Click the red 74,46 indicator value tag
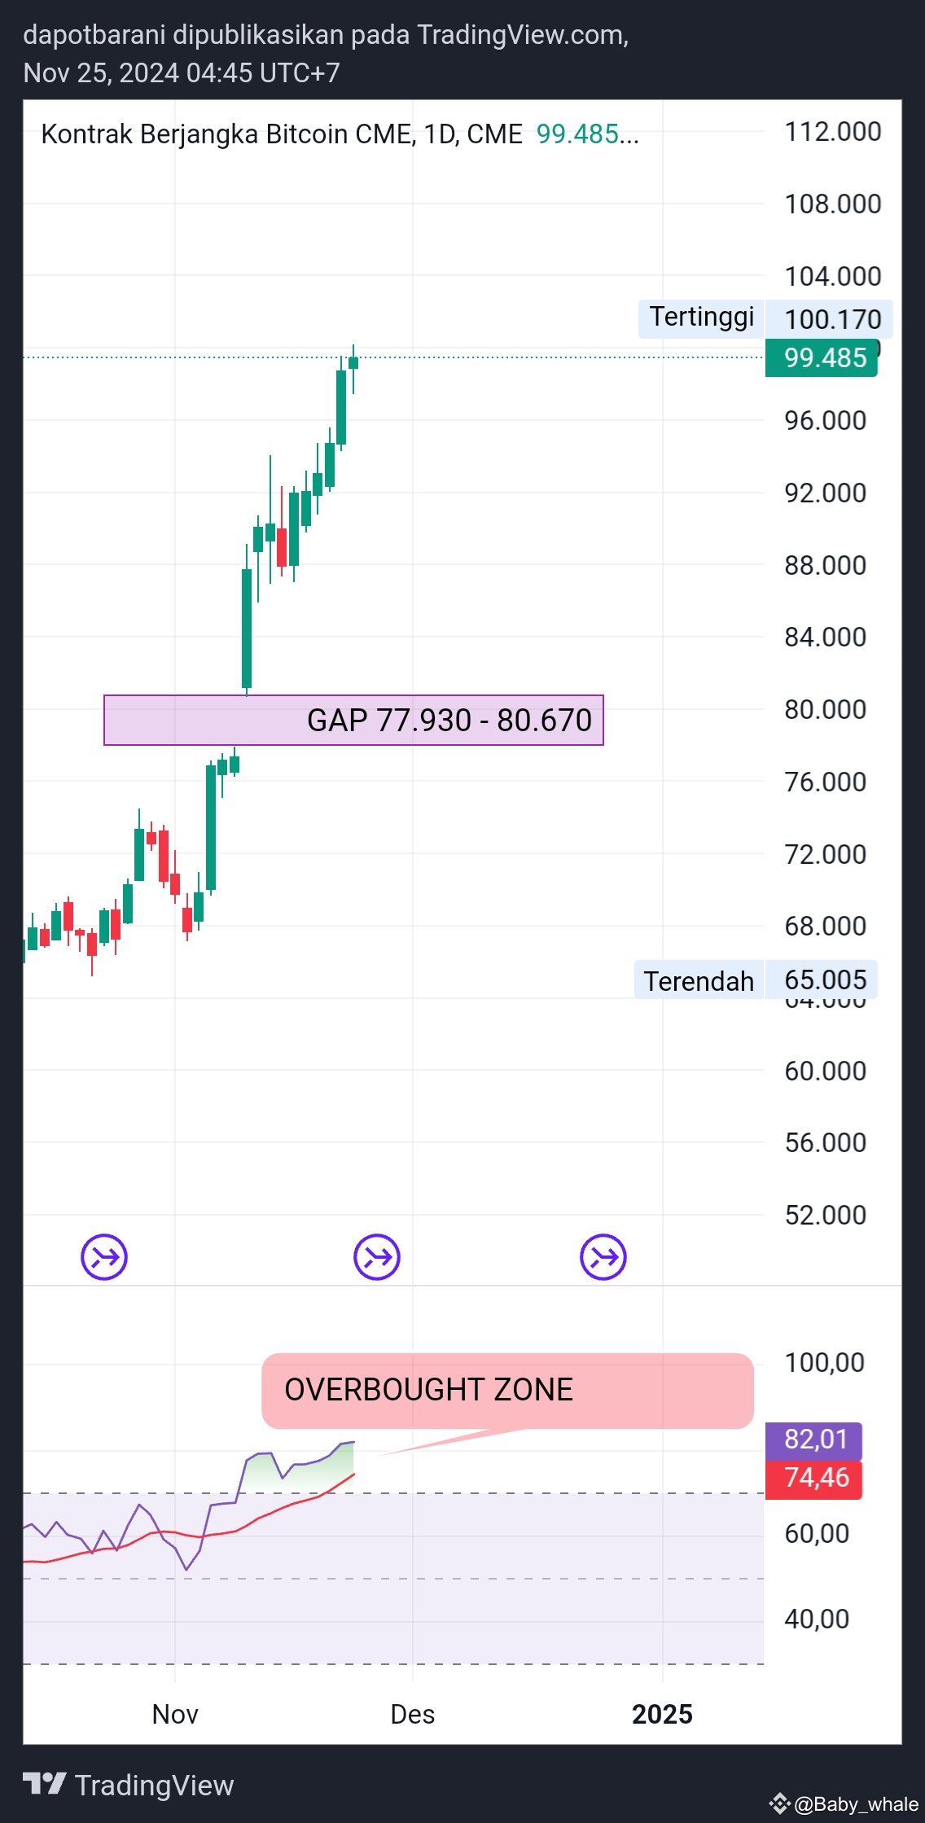The height and width of the screenshot is (1823, 925). pyautogui.click(x=814, y=1477)
